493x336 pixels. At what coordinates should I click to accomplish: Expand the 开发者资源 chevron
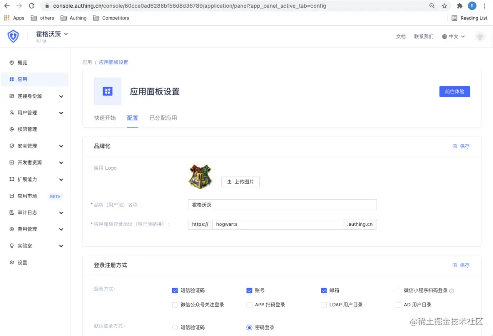click(61, 163)
